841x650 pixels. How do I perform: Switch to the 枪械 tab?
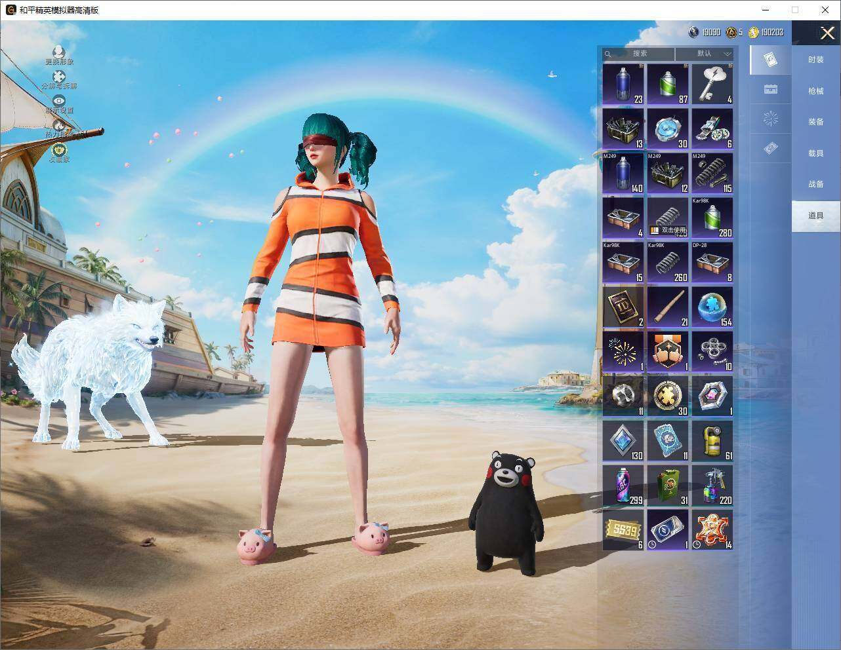pyautogui.click(x=816, y=91)
